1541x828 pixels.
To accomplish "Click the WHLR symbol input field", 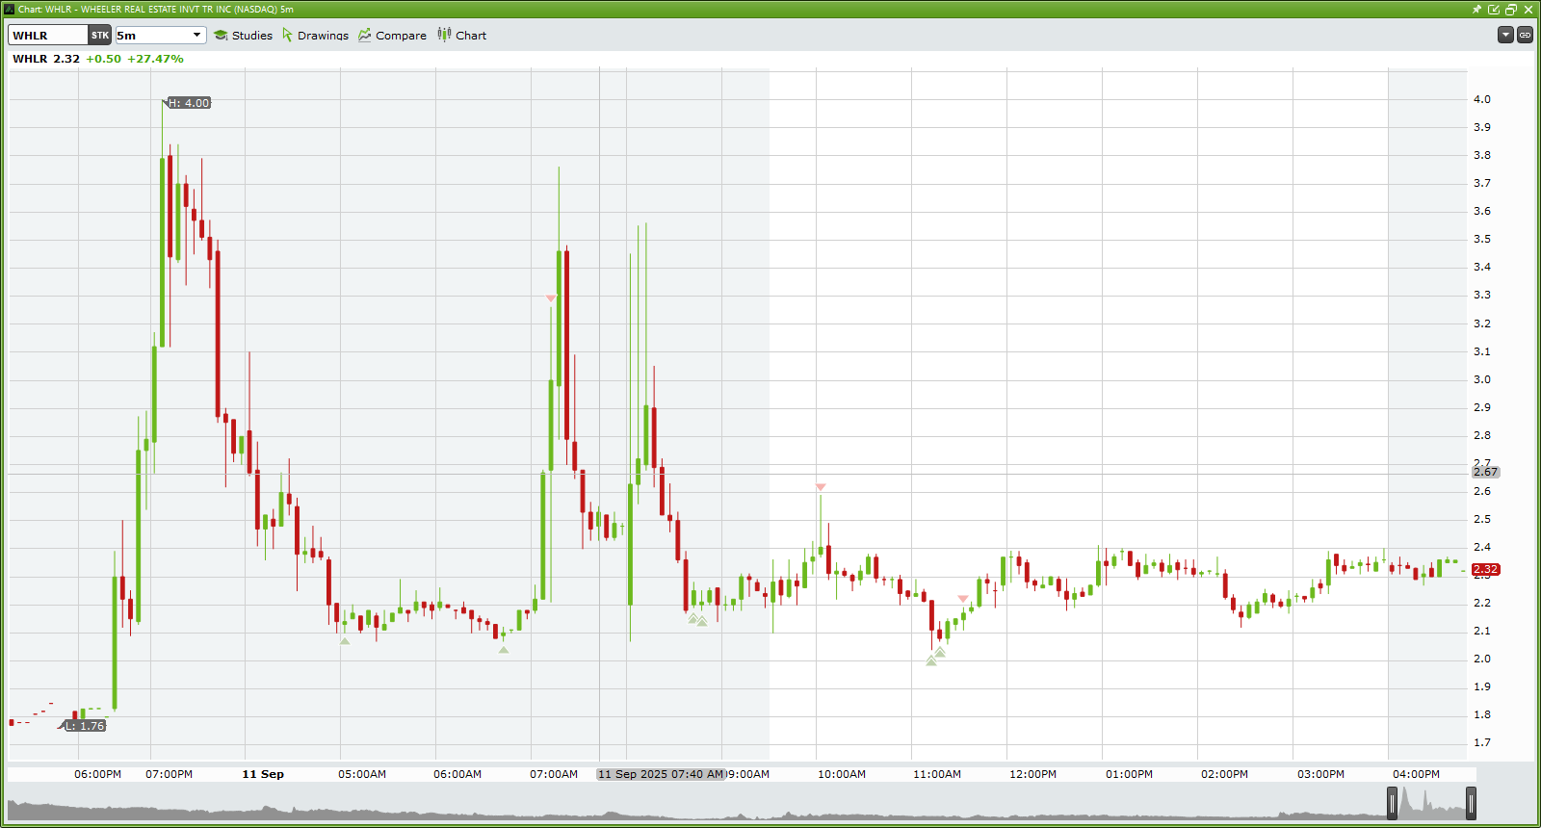I will click(x=48, y=36).
